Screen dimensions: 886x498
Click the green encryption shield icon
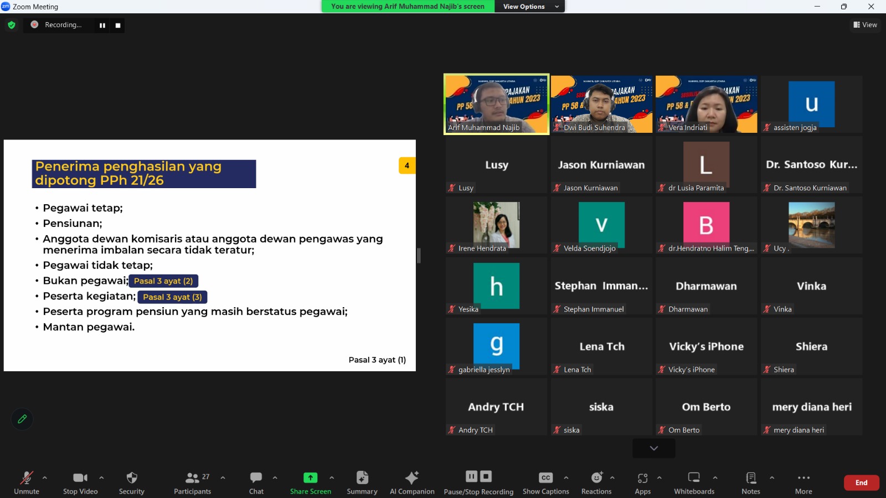(12, 25)
